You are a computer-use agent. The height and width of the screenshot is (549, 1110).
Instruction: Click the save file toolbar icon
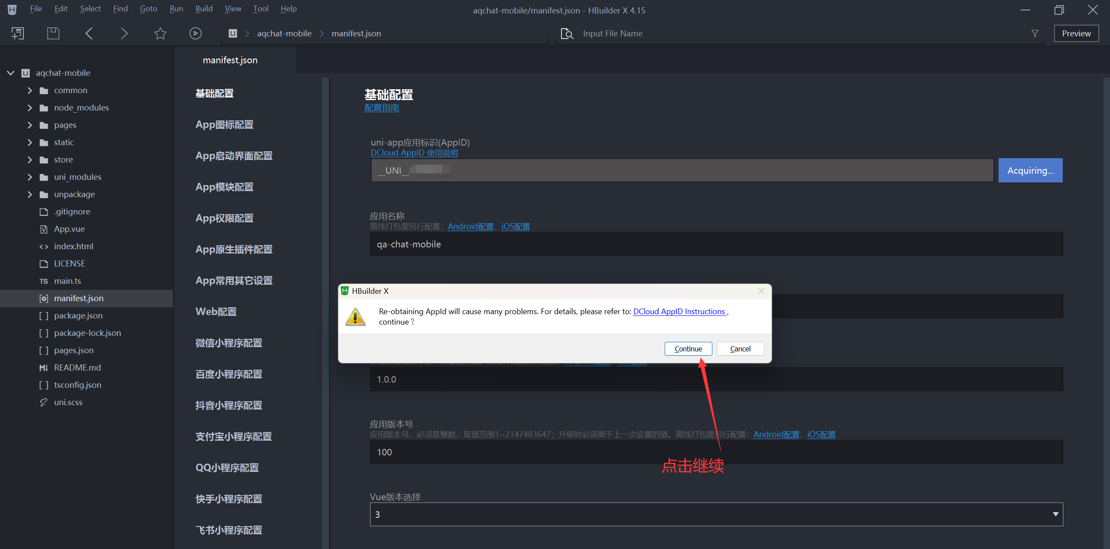pos(53,33)
